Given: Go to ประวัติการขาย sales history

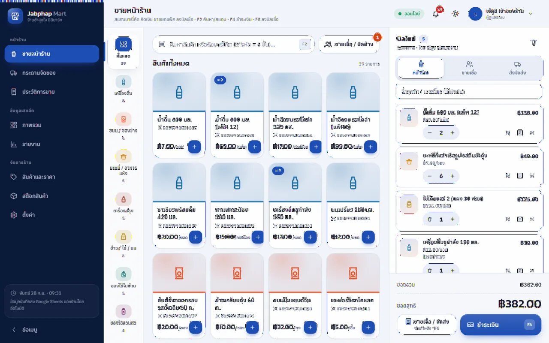Looking at the screenshot, I should [x=52, y=92].
